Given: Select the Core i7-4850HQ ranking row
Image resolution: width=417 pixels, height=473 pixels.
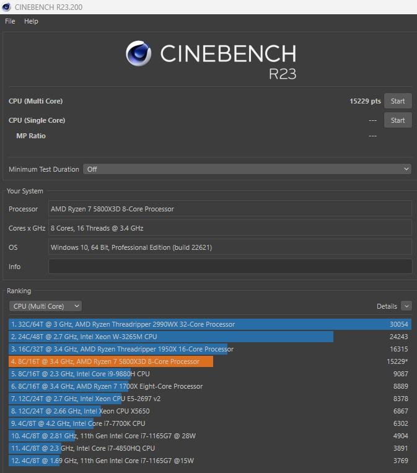Looking at the screenshot, I should tap(210, 448).
